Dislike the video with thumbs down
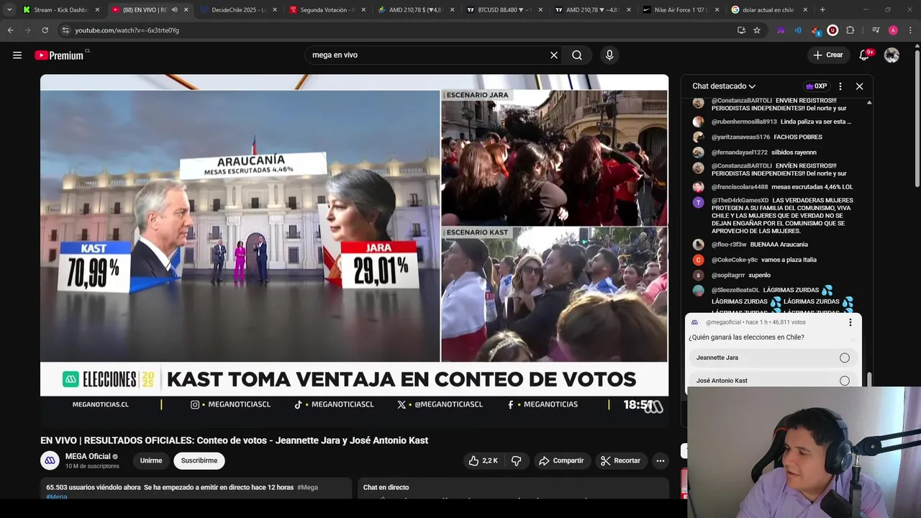 [516, 460]
